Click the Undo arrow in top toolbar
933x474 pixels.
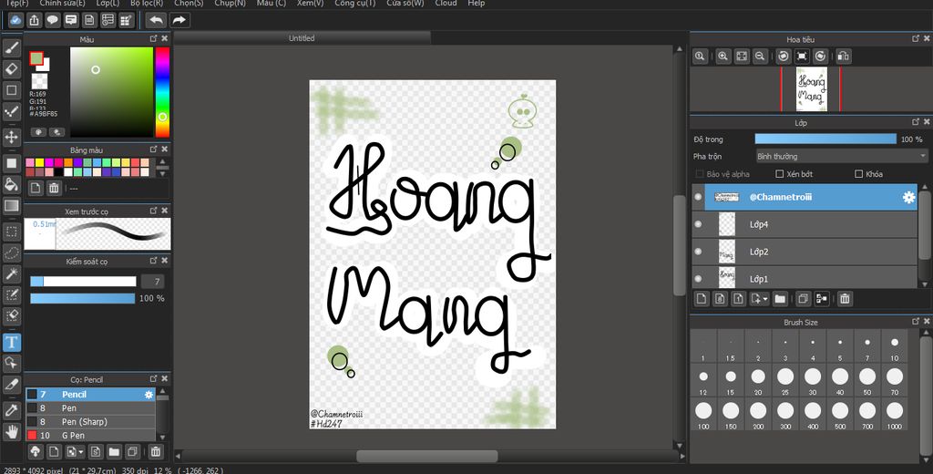156,20
